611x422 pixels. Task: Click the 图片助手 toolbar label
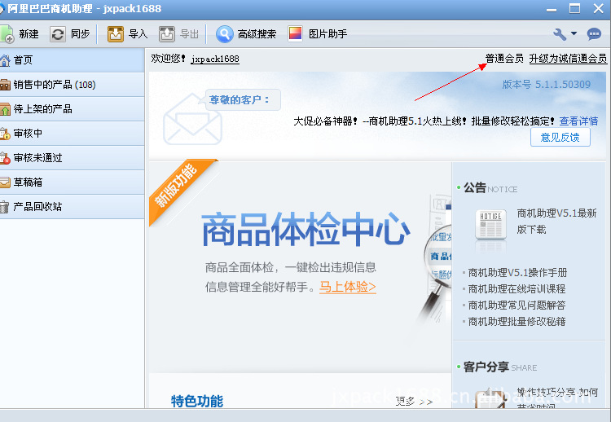(x=327, y=34)
